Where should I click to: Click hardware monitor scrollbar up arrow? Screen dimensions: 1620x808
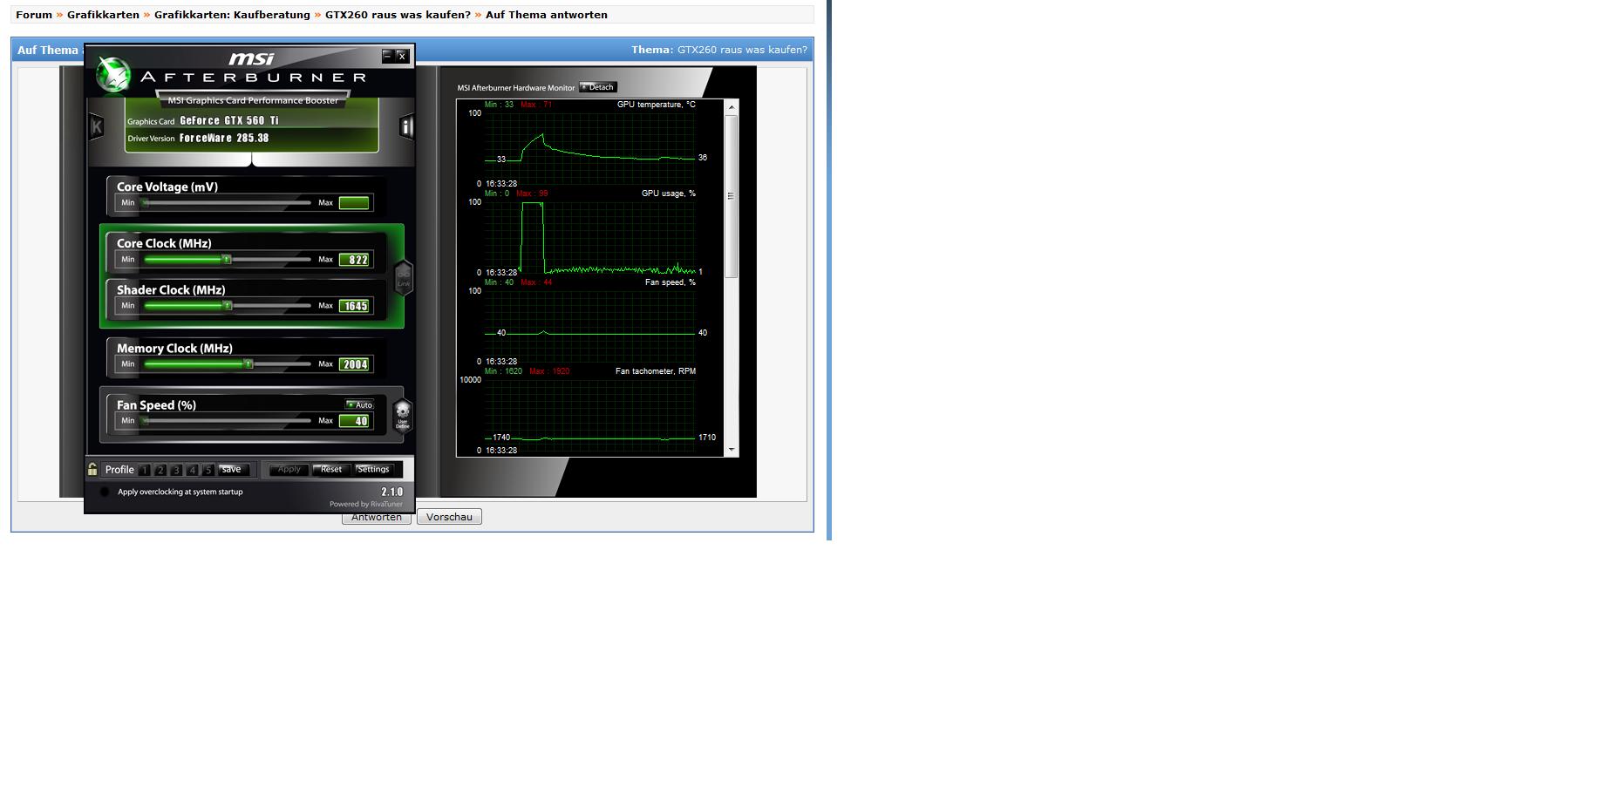pyautogui.click(x=732, y=106)
